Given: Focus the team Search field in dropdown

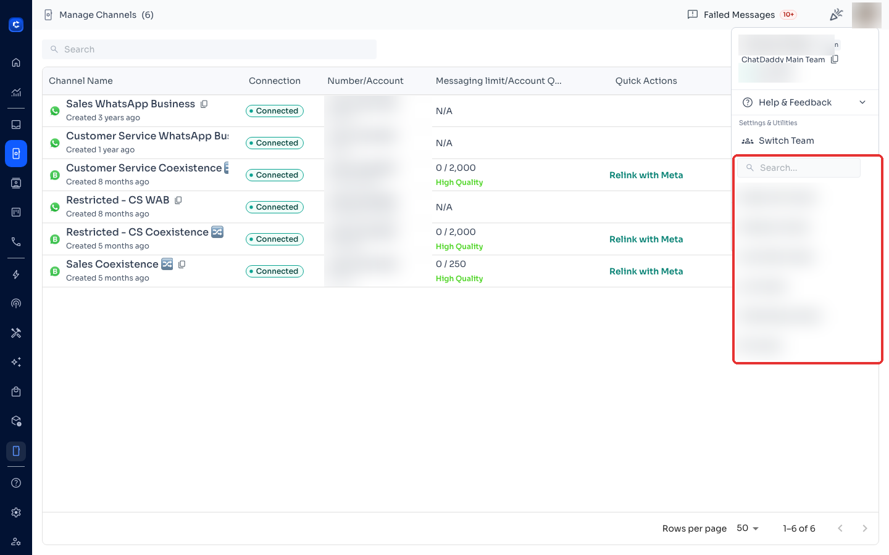Looking at the screenshot, I should (798, 168).
